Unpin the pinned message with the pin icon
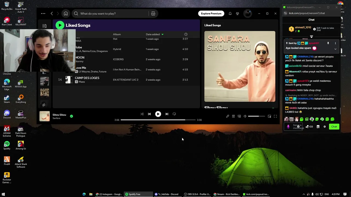This screenshot has height=197, width=351. pos(328,43)
